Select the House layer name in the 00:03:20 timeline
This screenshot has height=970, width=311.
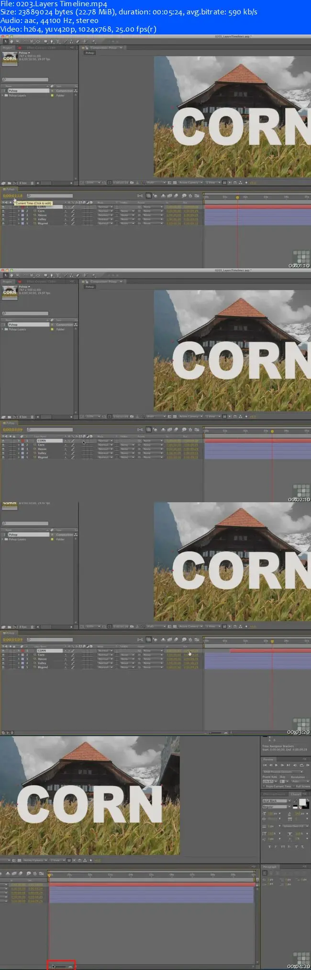tap(42, 659)
